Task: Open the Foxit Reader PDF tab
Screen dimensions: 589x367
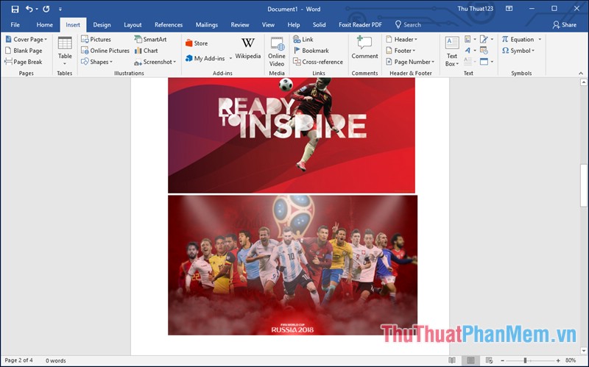Action: [360, 25]
